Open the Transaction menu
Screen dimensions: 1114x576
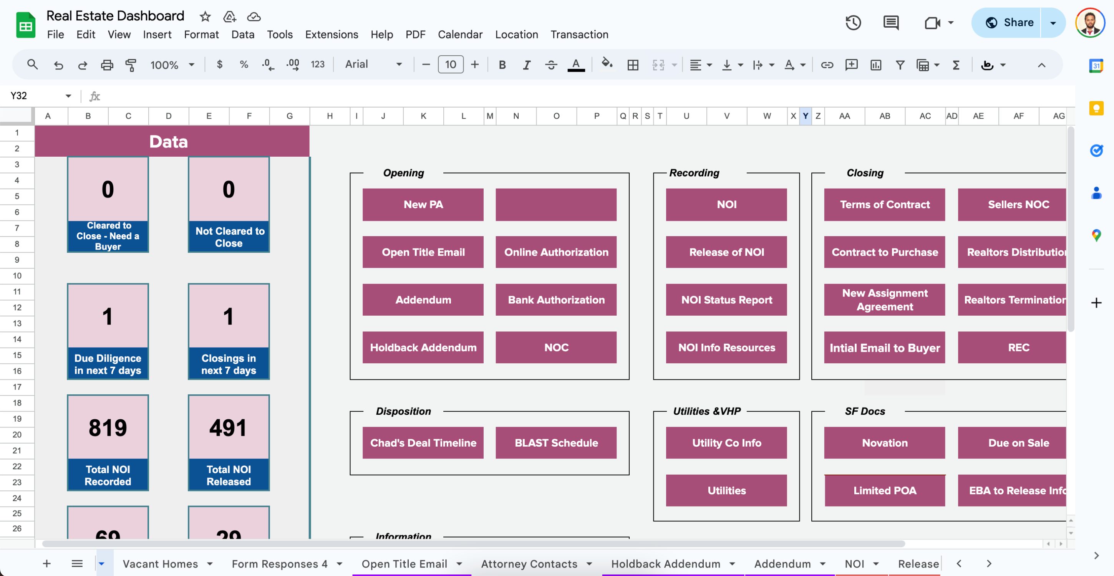[x=579, y=35]
